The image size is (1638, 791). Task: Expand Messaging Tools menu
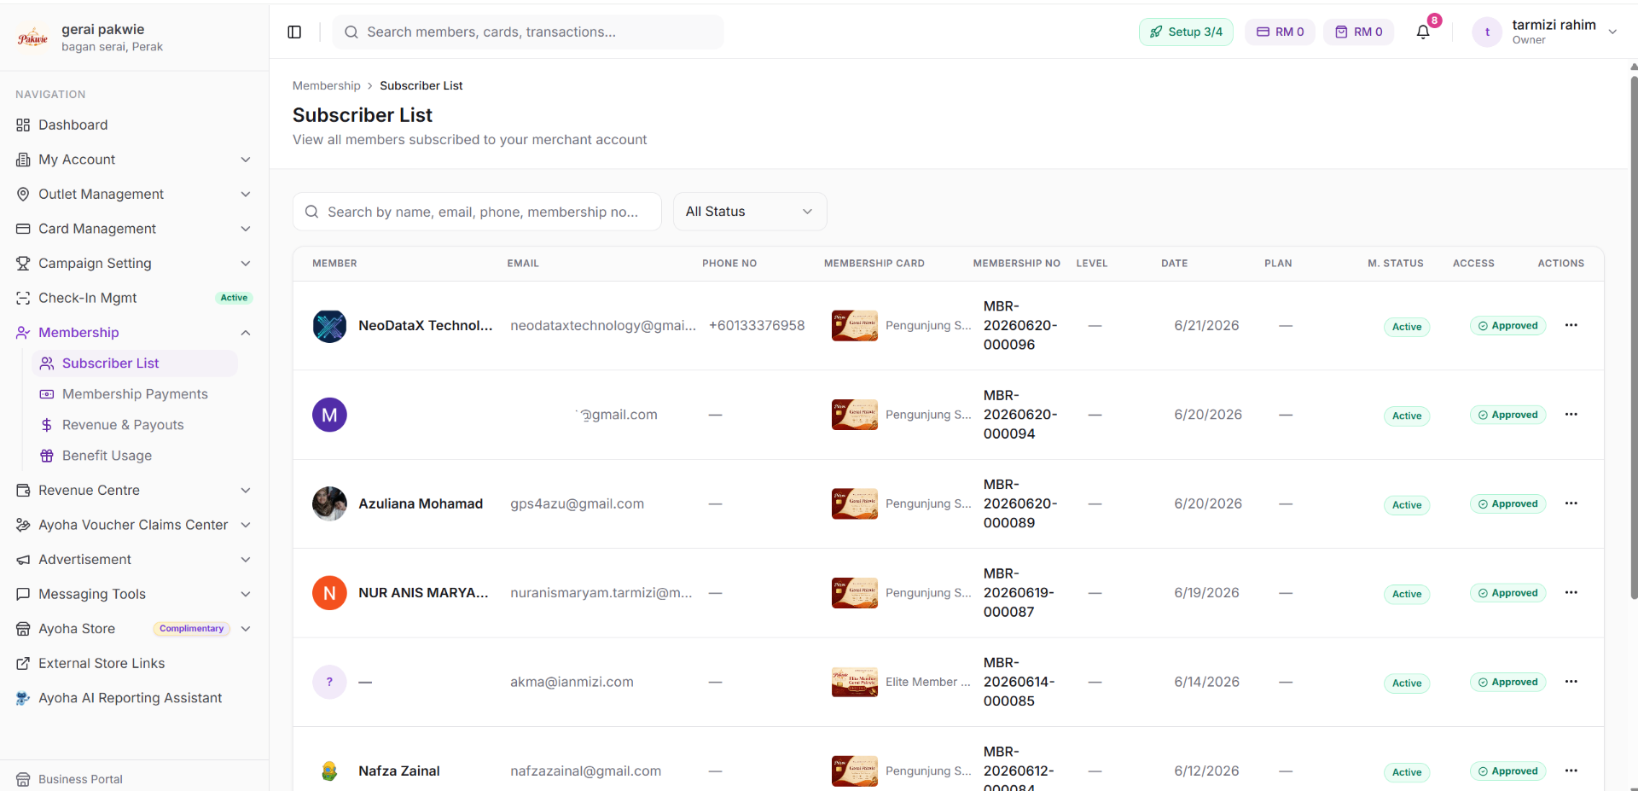pos(134,594)
